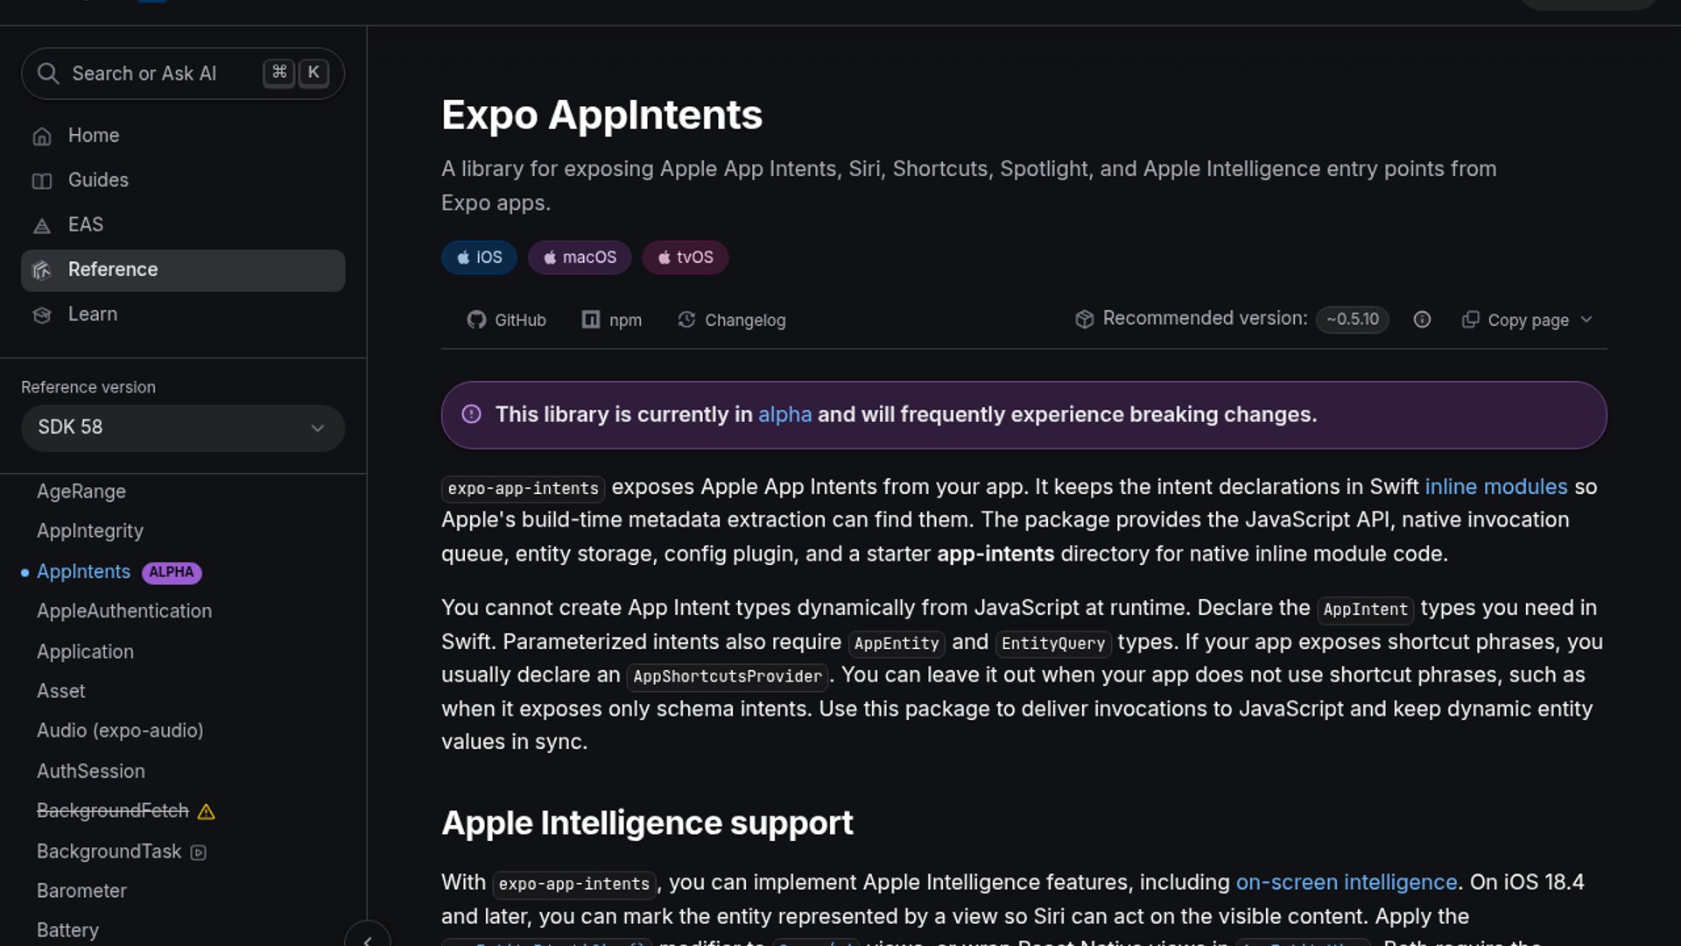The height and width of the screenshot is (946, 1681).
Task: Open the Asset reference page
Action: 61,691
